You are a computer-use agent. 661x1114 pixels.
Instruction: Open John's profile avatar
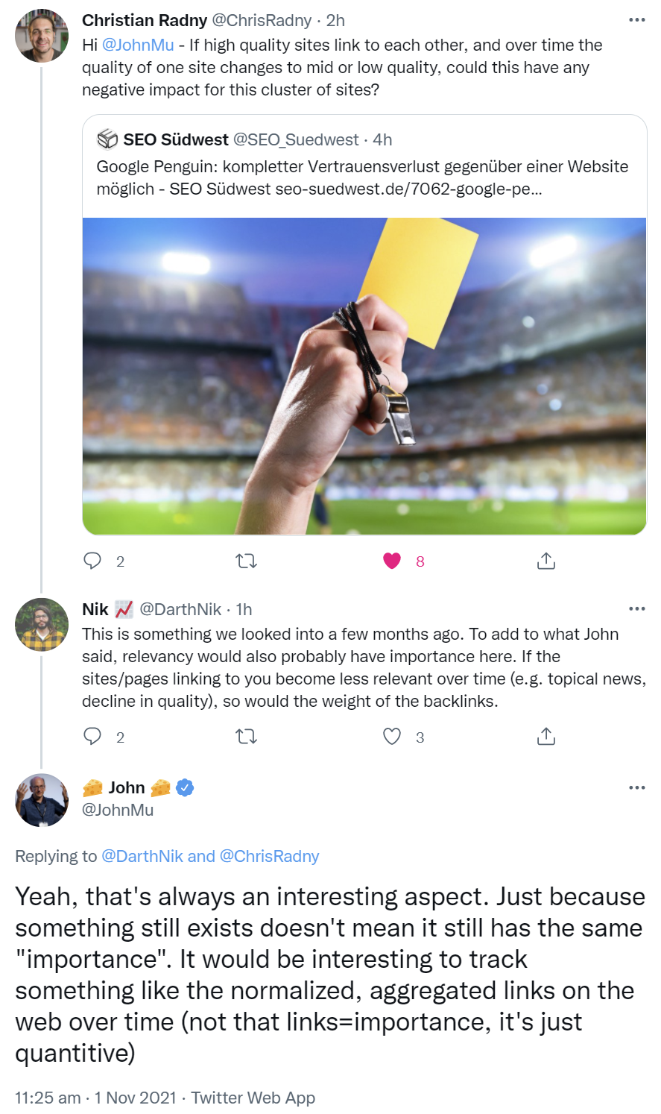click(42, 800)
